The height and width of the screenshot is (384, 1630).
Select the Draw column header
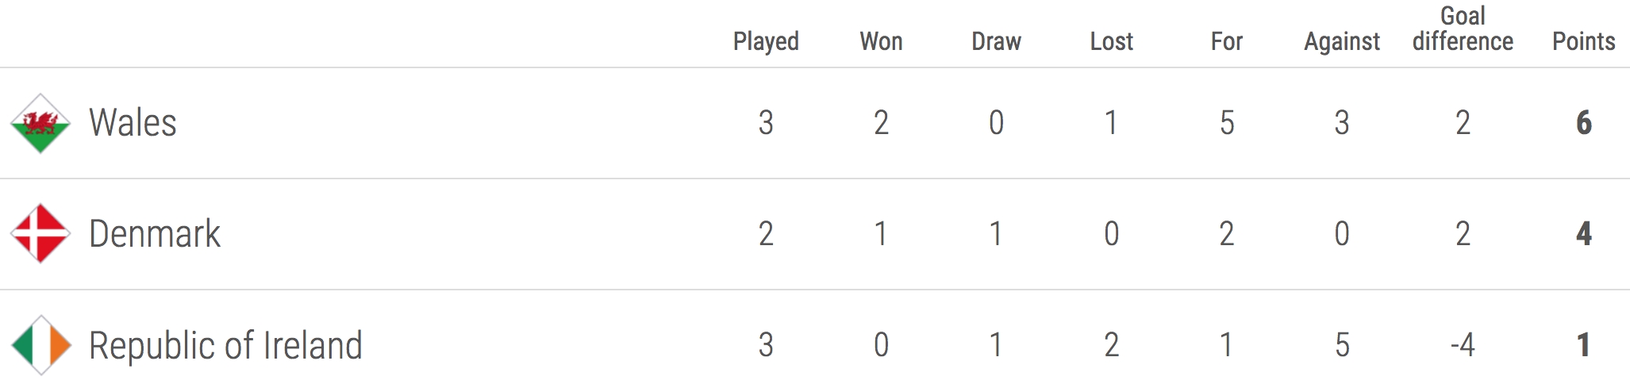[996, 41]
